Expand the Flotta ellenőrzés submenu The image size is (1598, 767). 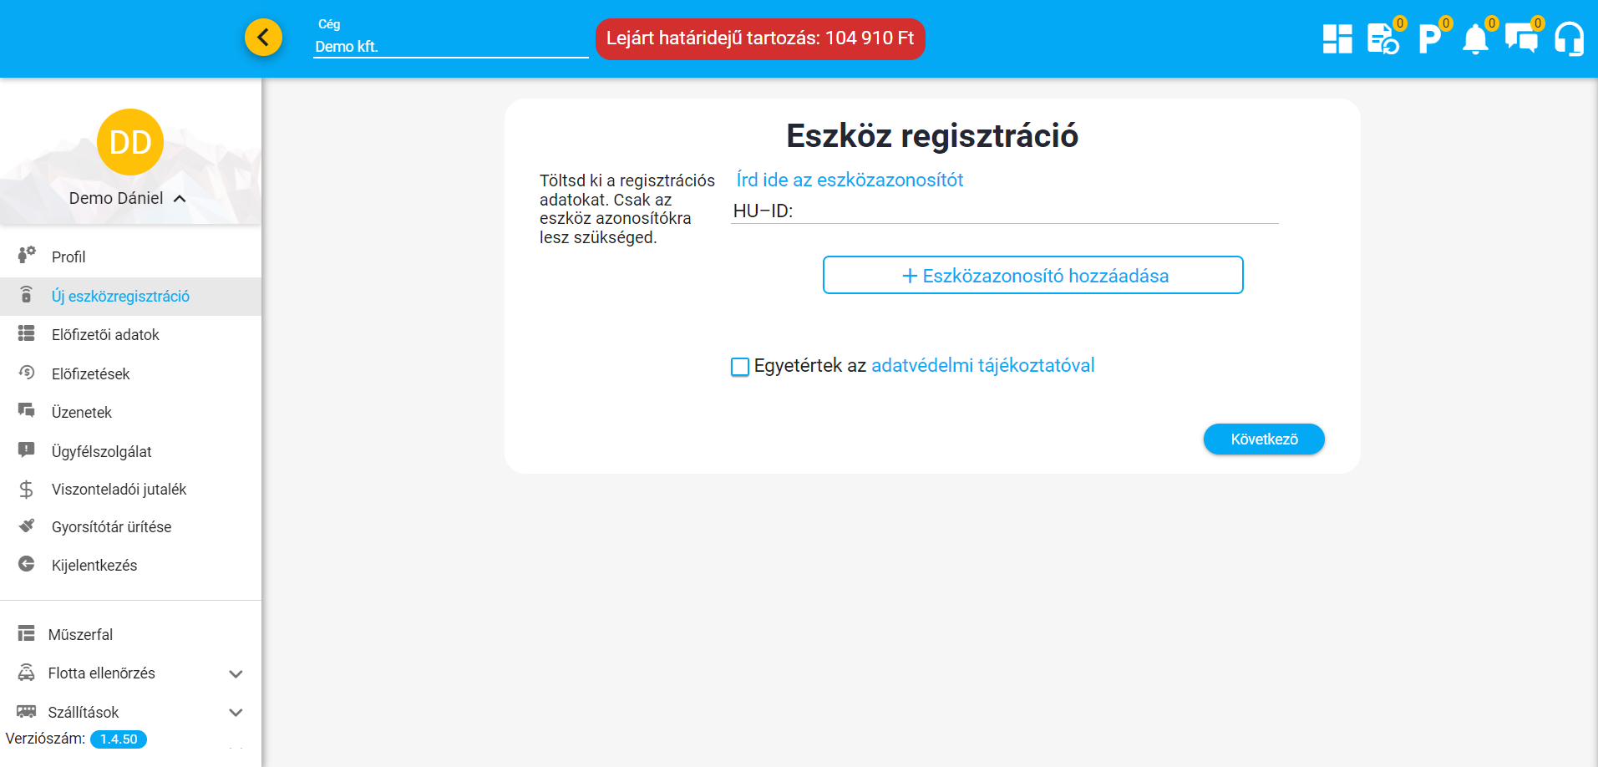[x=236, y=674]
